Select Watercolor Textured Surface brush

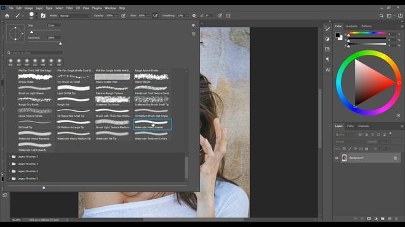point(152,136)
